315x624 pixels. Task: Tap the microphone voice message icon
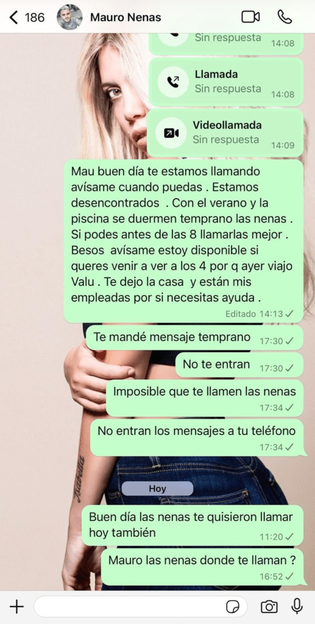point(297,606)
